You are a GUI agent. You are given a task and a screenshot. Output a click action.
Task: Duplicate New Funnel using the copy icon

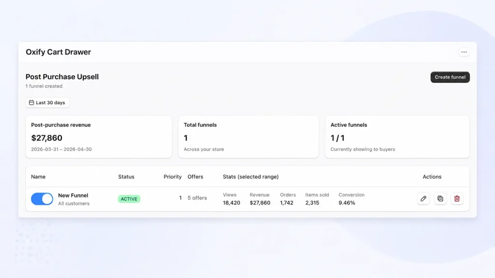(440, 198)
